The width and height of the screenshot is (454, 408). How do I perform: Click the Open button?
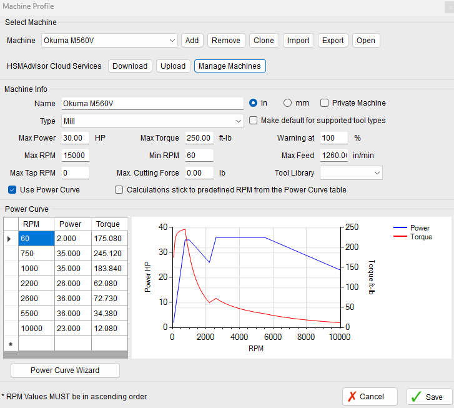(366, 40)
